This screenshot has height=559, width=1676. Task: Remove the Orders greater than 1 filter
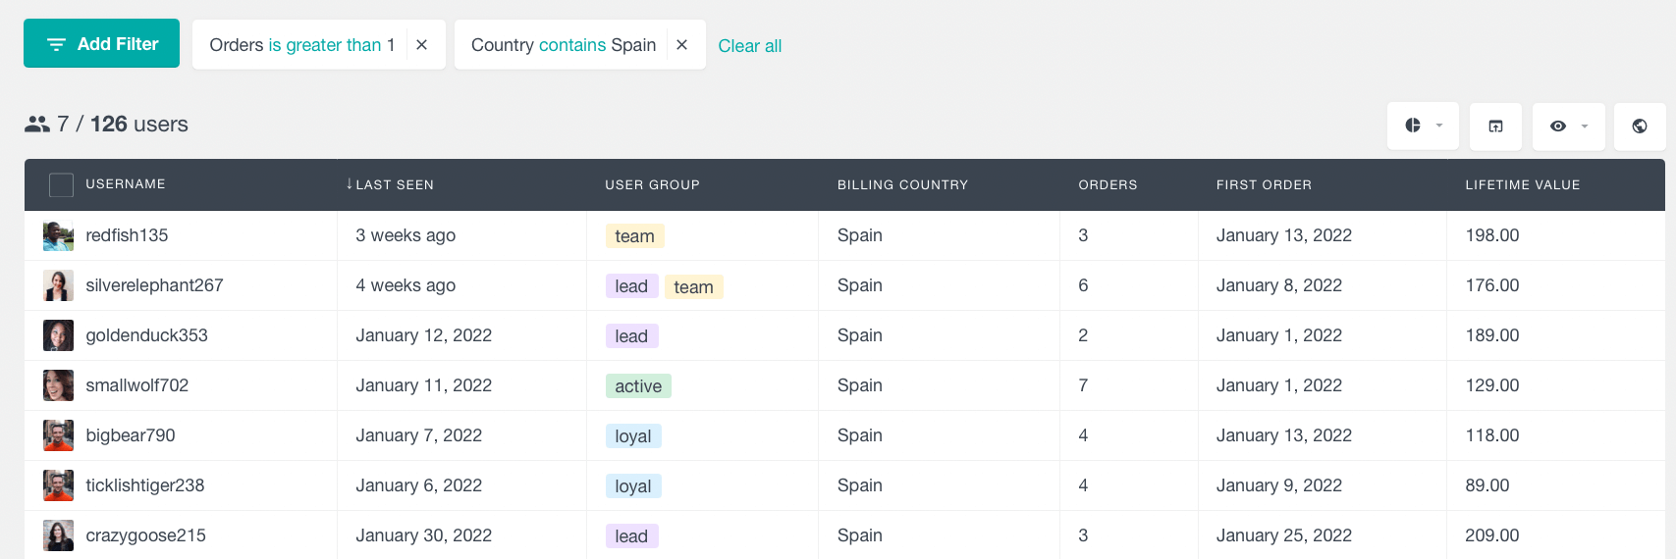[x=421, y=45]
